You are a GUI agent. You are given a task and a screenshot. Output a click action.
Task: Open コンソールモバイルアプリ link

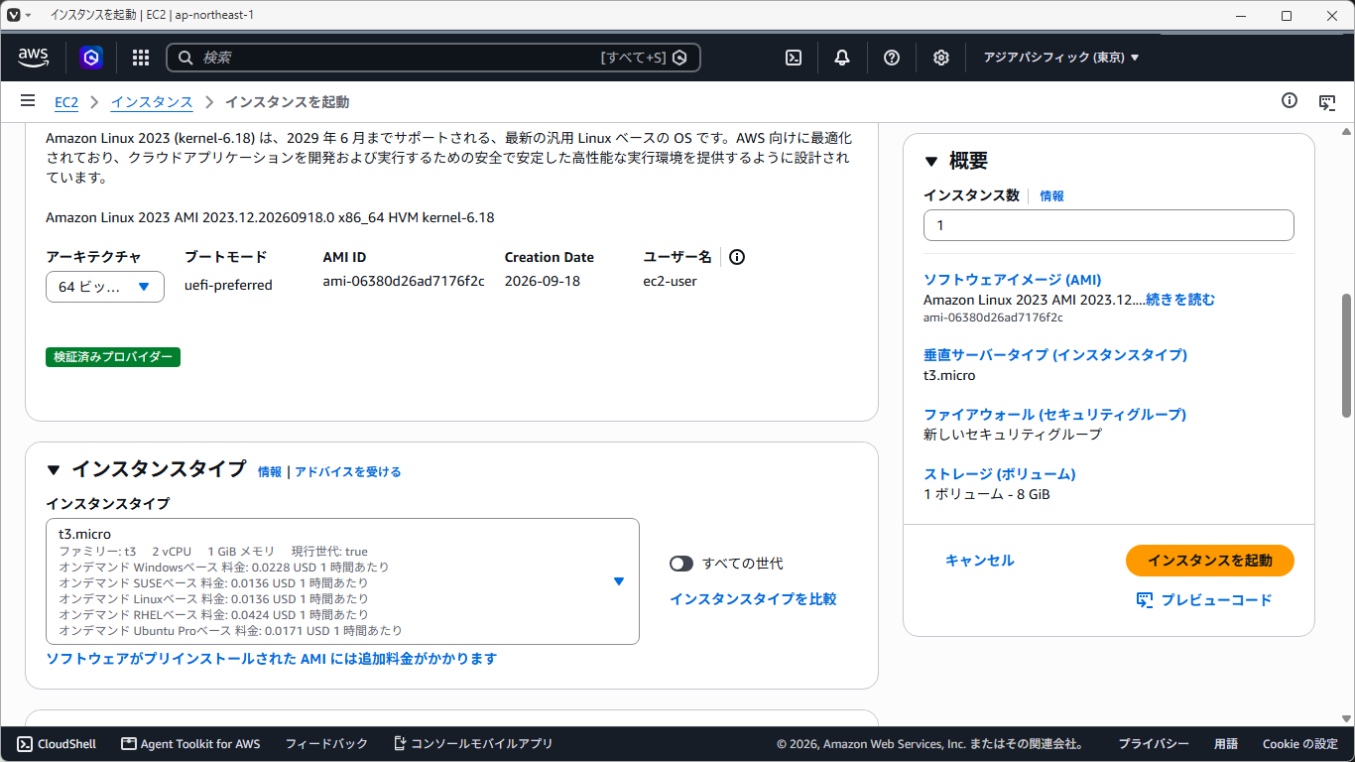click(473, 744)
